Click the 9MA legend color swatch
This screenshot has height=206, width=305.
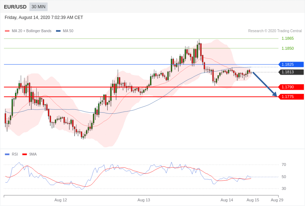click(25, 154)
